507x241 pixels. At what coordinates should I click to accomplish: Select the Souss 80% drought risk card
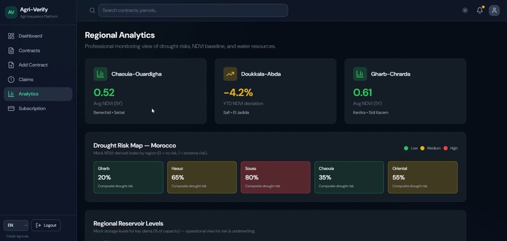pyautogui.click(x=276, y=177)
